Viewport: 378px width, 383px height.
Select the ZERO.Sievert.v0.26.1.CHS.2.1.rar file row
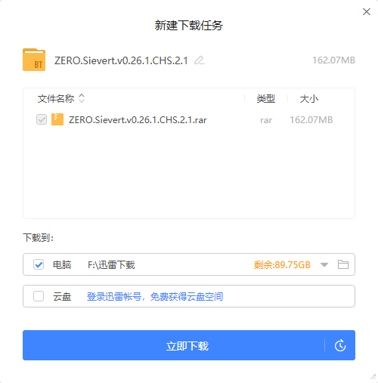(189, 119)
